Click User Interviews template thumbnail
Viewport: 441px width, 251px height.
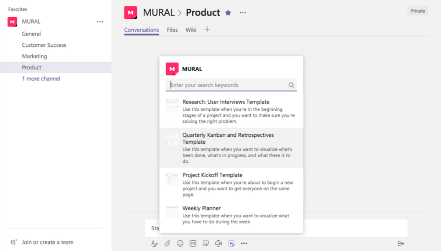pyautogui.click(x=172, y=105)
